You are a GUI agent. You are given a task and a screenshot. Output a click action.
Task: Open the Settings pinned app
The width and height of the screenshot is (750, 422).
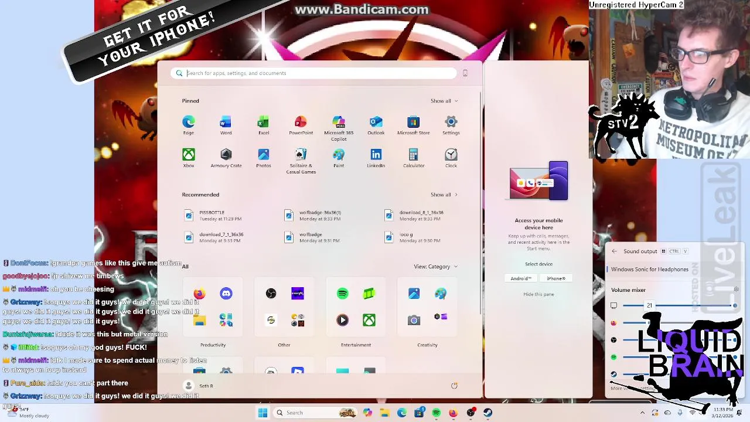(451, 125)
